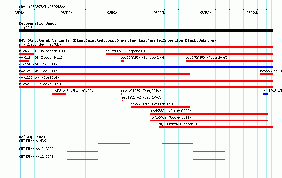Screen dimensions: 282x178
Task: Click the nsv556051 (Cooper2011) label
Action: [x=126, y=51]
